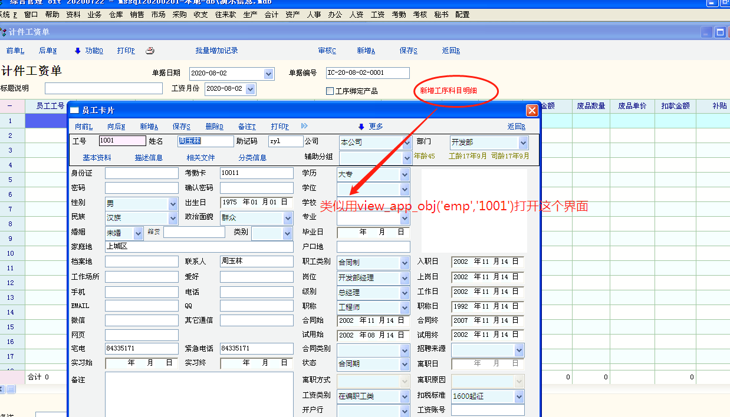The height and width of the screenshot is (417, 730).
Task: Open the 功能 down-arrow menu
Action: click(x=77, y=51)
